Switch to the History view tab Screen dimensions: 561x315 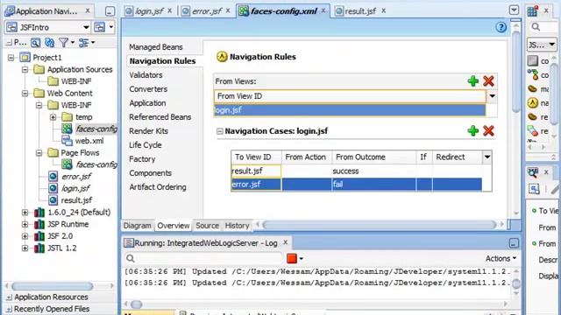[237, 226]
